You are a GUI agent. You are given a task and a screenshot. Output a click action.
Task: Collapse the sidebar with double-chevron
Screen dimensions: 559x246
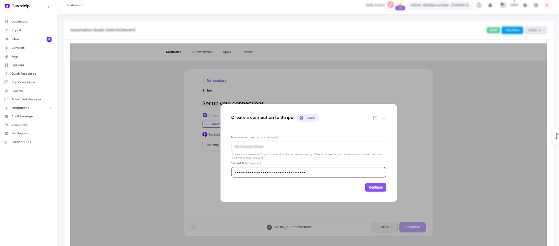pos(49,7)
